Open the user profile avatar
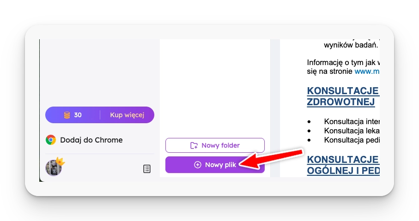Viewport: 419px width, 221px height. click(53, 168)
